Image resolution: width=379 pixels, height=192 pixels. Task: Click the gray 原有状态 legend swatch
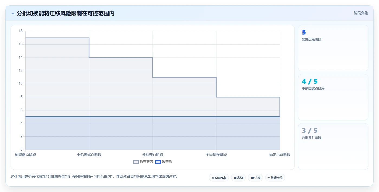click(x=136, y=162)
